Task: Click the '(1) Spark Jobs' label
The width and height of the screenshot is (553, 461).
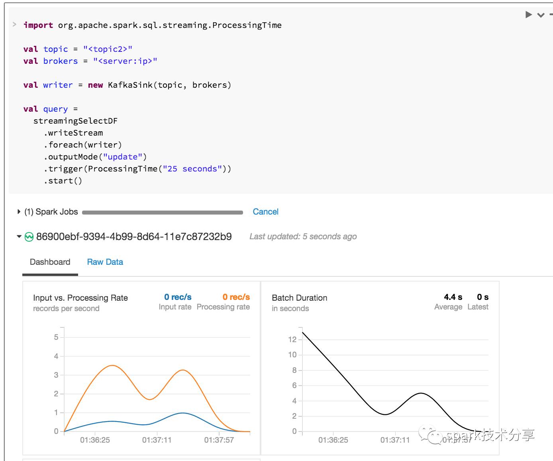Action: (51, 212)
